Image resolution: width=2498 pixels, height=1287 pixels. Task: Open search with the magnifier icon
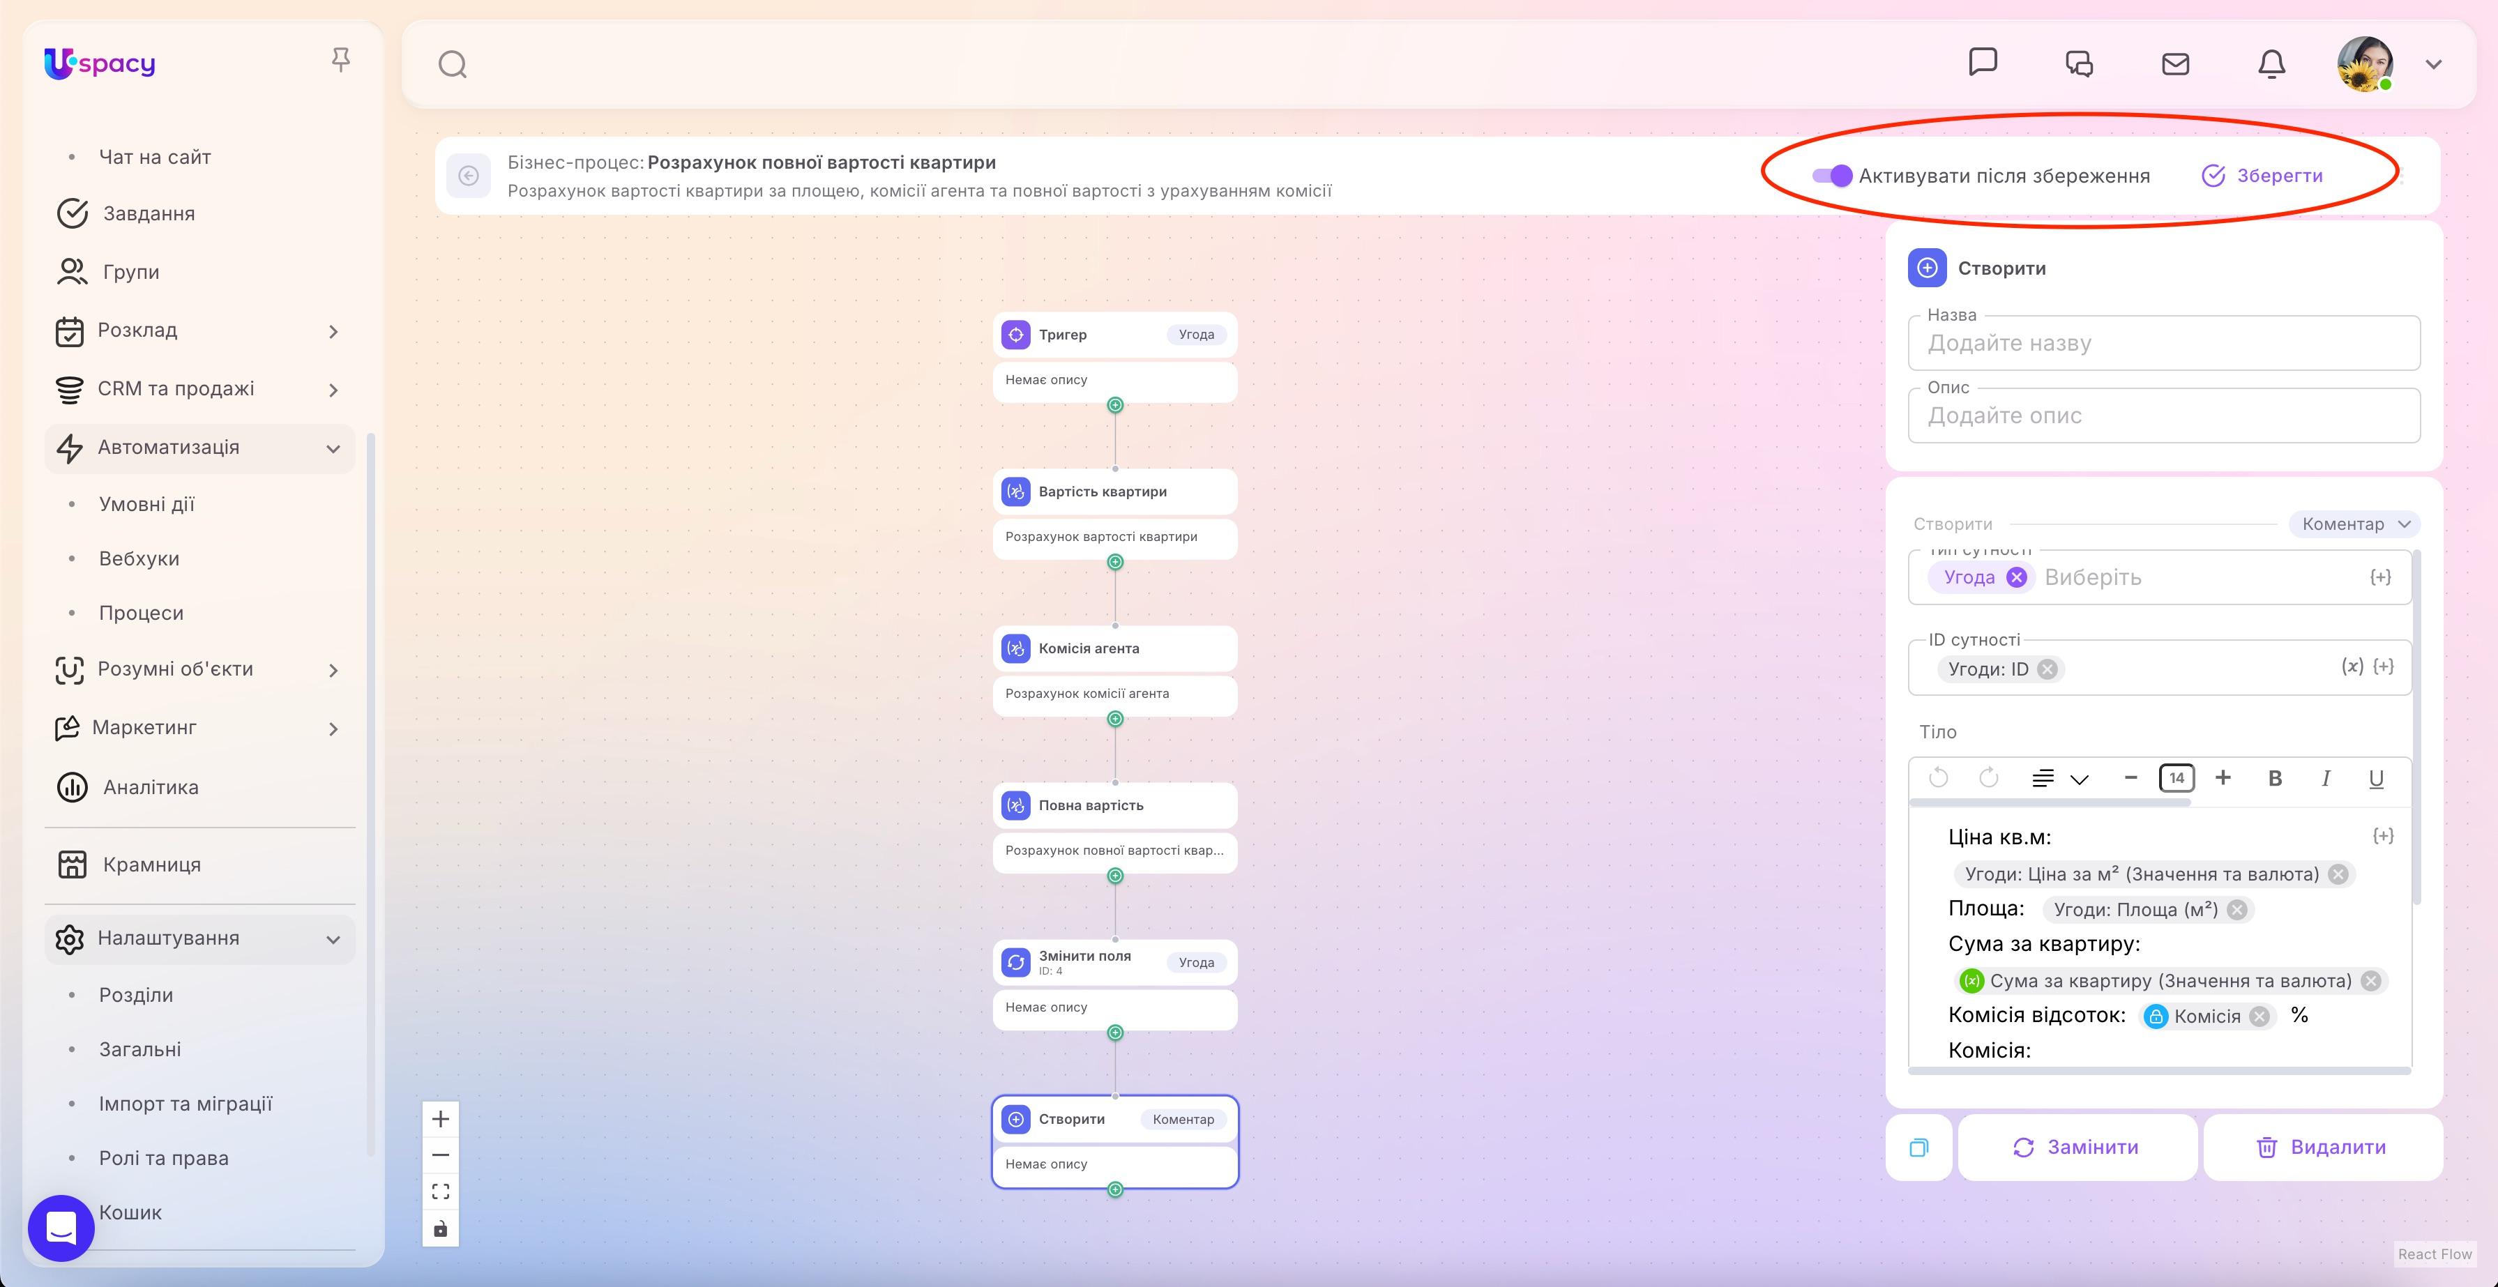coord(453,65)
